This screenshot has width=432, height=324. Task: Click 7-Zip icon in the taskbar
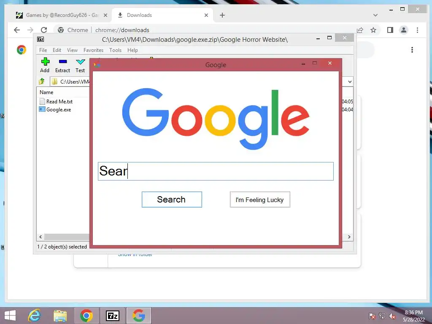[x=113, y=316]
